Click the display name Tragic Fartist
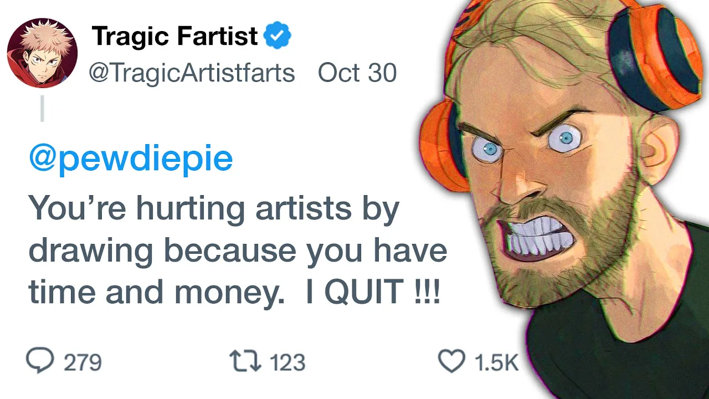The height and width of the screenshot is (399, 709). coord(174,37)
